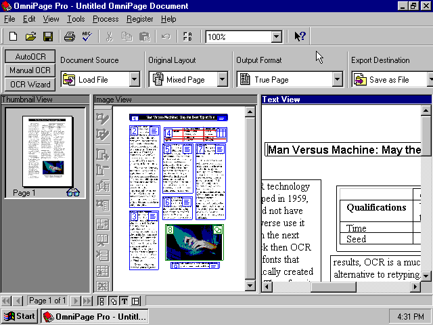Select the subtract-from-zone minus tool

point(102,170)
